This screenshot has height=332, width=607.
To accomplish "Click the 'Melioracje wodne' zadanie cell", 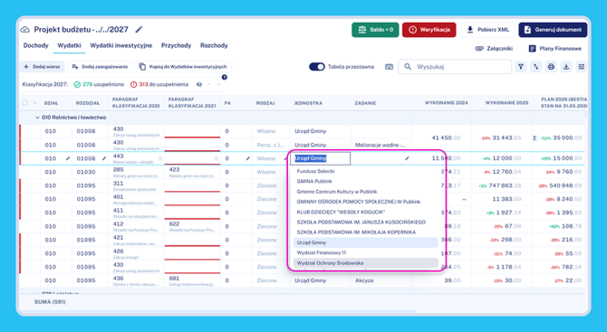I will click(x=381, y=145).
